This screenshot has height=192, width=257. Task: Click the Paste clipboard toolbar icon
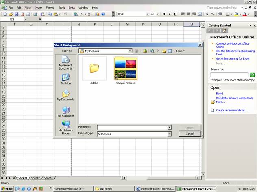pyautogui.click(x=56, y=14)
